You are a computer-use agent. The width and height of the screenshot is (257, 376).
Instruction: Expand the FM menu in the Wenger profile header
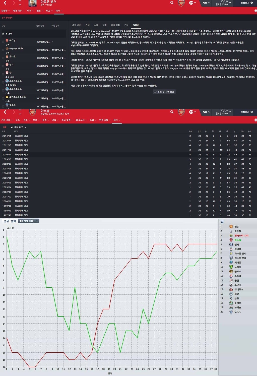[x=206, y=3]
